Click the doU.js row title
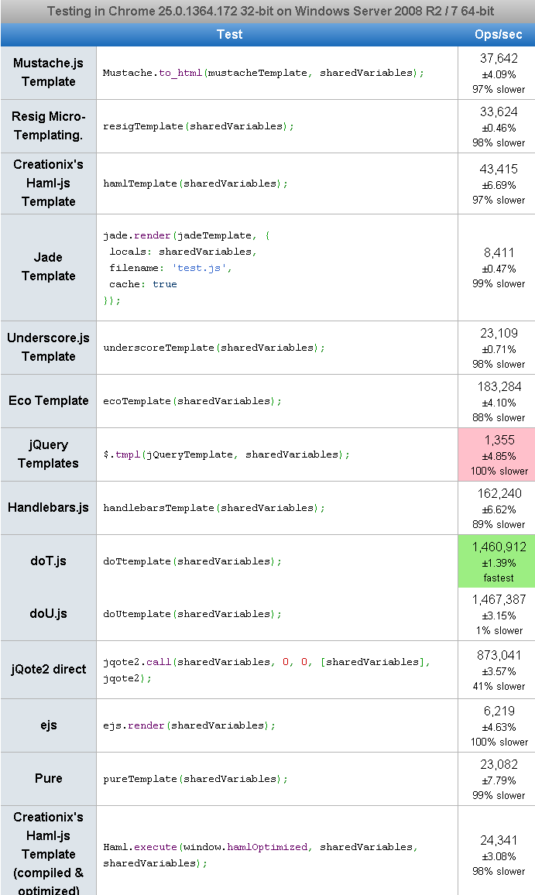The height and width of the screenshot is (895, 535). click(x=48, y=614)
